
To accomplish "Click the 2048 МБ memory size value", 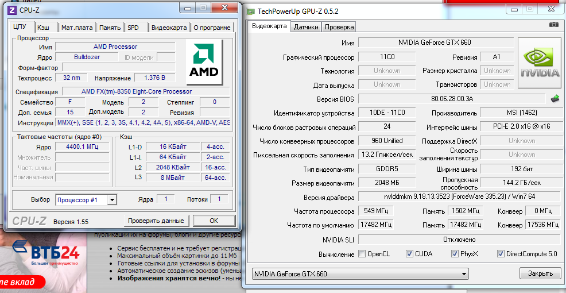I will click(x=386, y=183).
